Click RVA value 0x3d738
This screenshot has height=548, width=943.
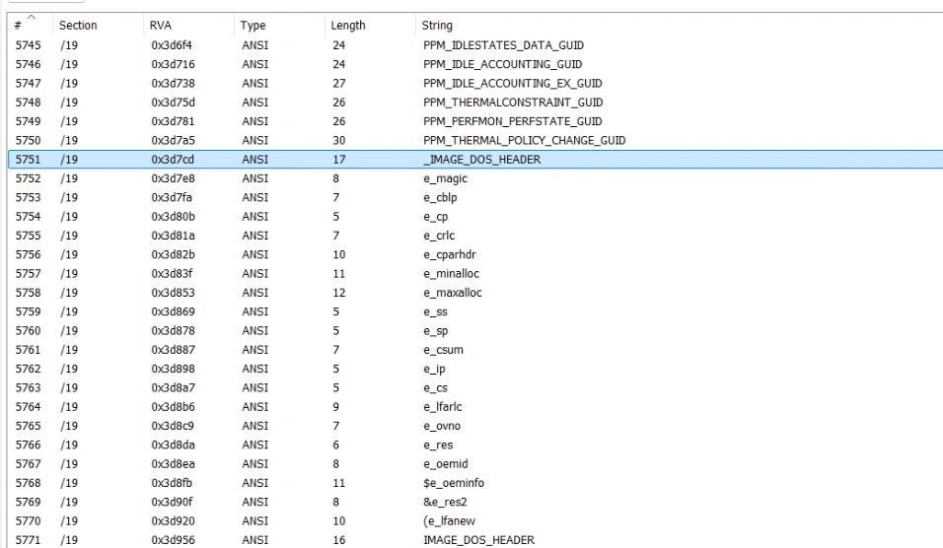coord(173,84)
